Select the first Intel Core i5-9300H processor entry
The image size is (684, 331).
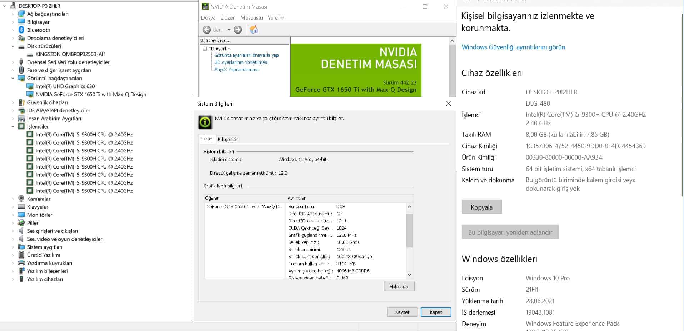(x=84, y=135)
